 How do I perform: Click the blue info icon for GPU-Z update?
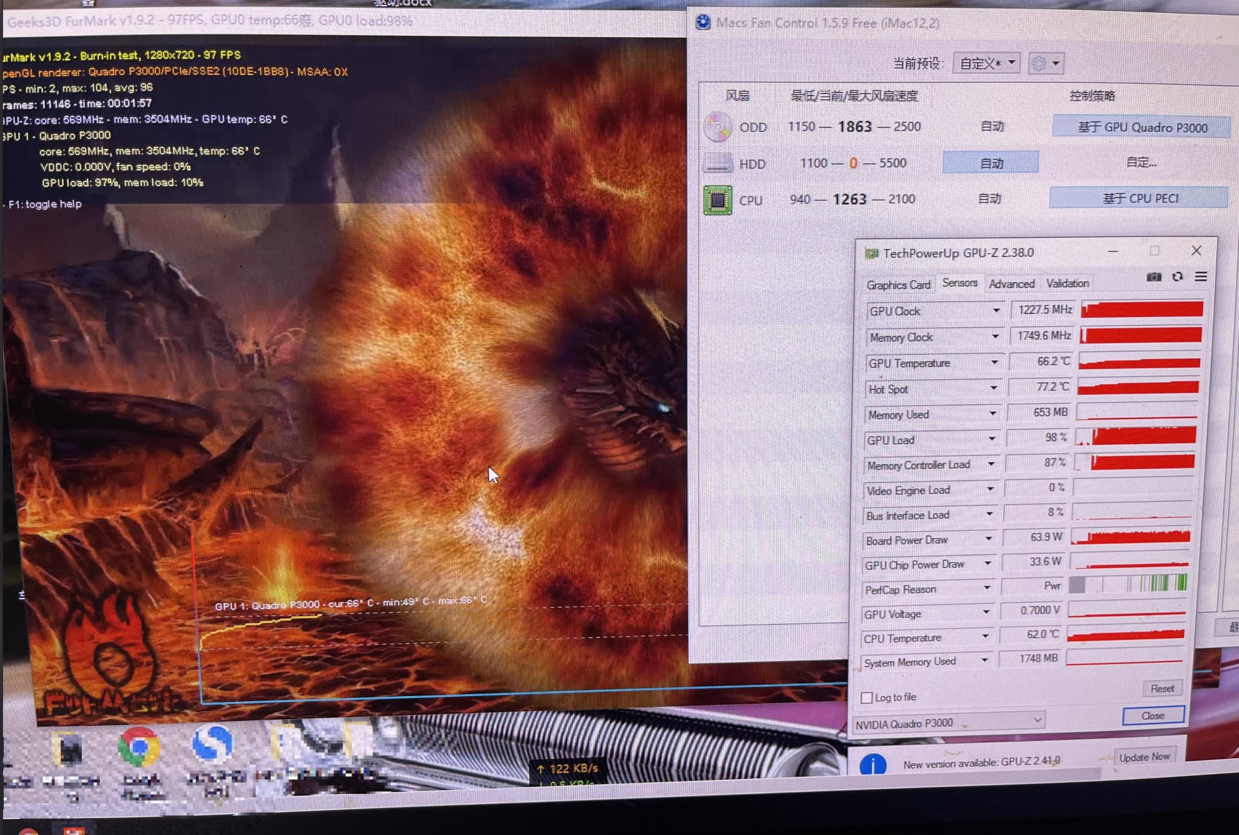coord(872,766)
